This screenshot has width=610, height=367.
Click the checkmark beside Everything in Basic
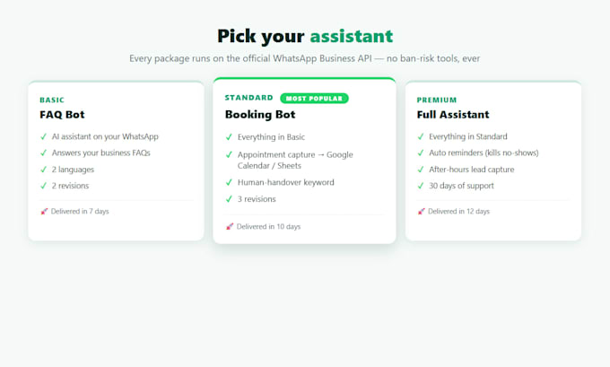[229, 137]
